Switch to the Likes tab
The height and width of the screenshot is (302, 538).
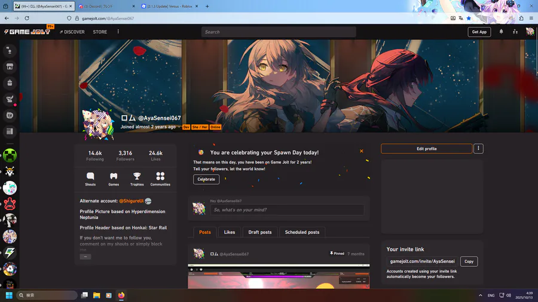(230, 232)
